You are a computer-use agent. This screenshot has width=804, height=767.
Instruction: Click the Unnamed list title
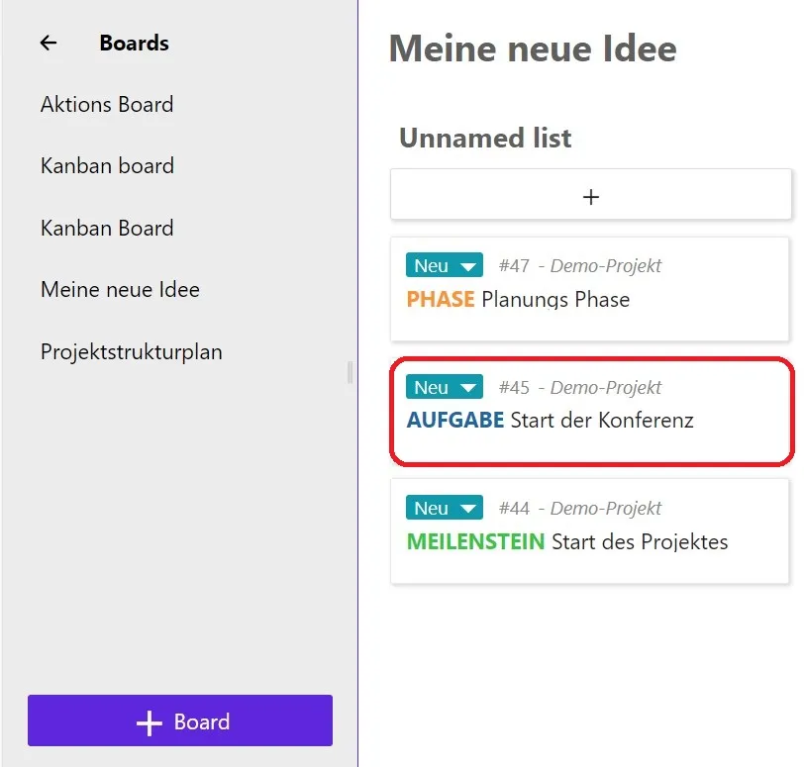point(484,138)
